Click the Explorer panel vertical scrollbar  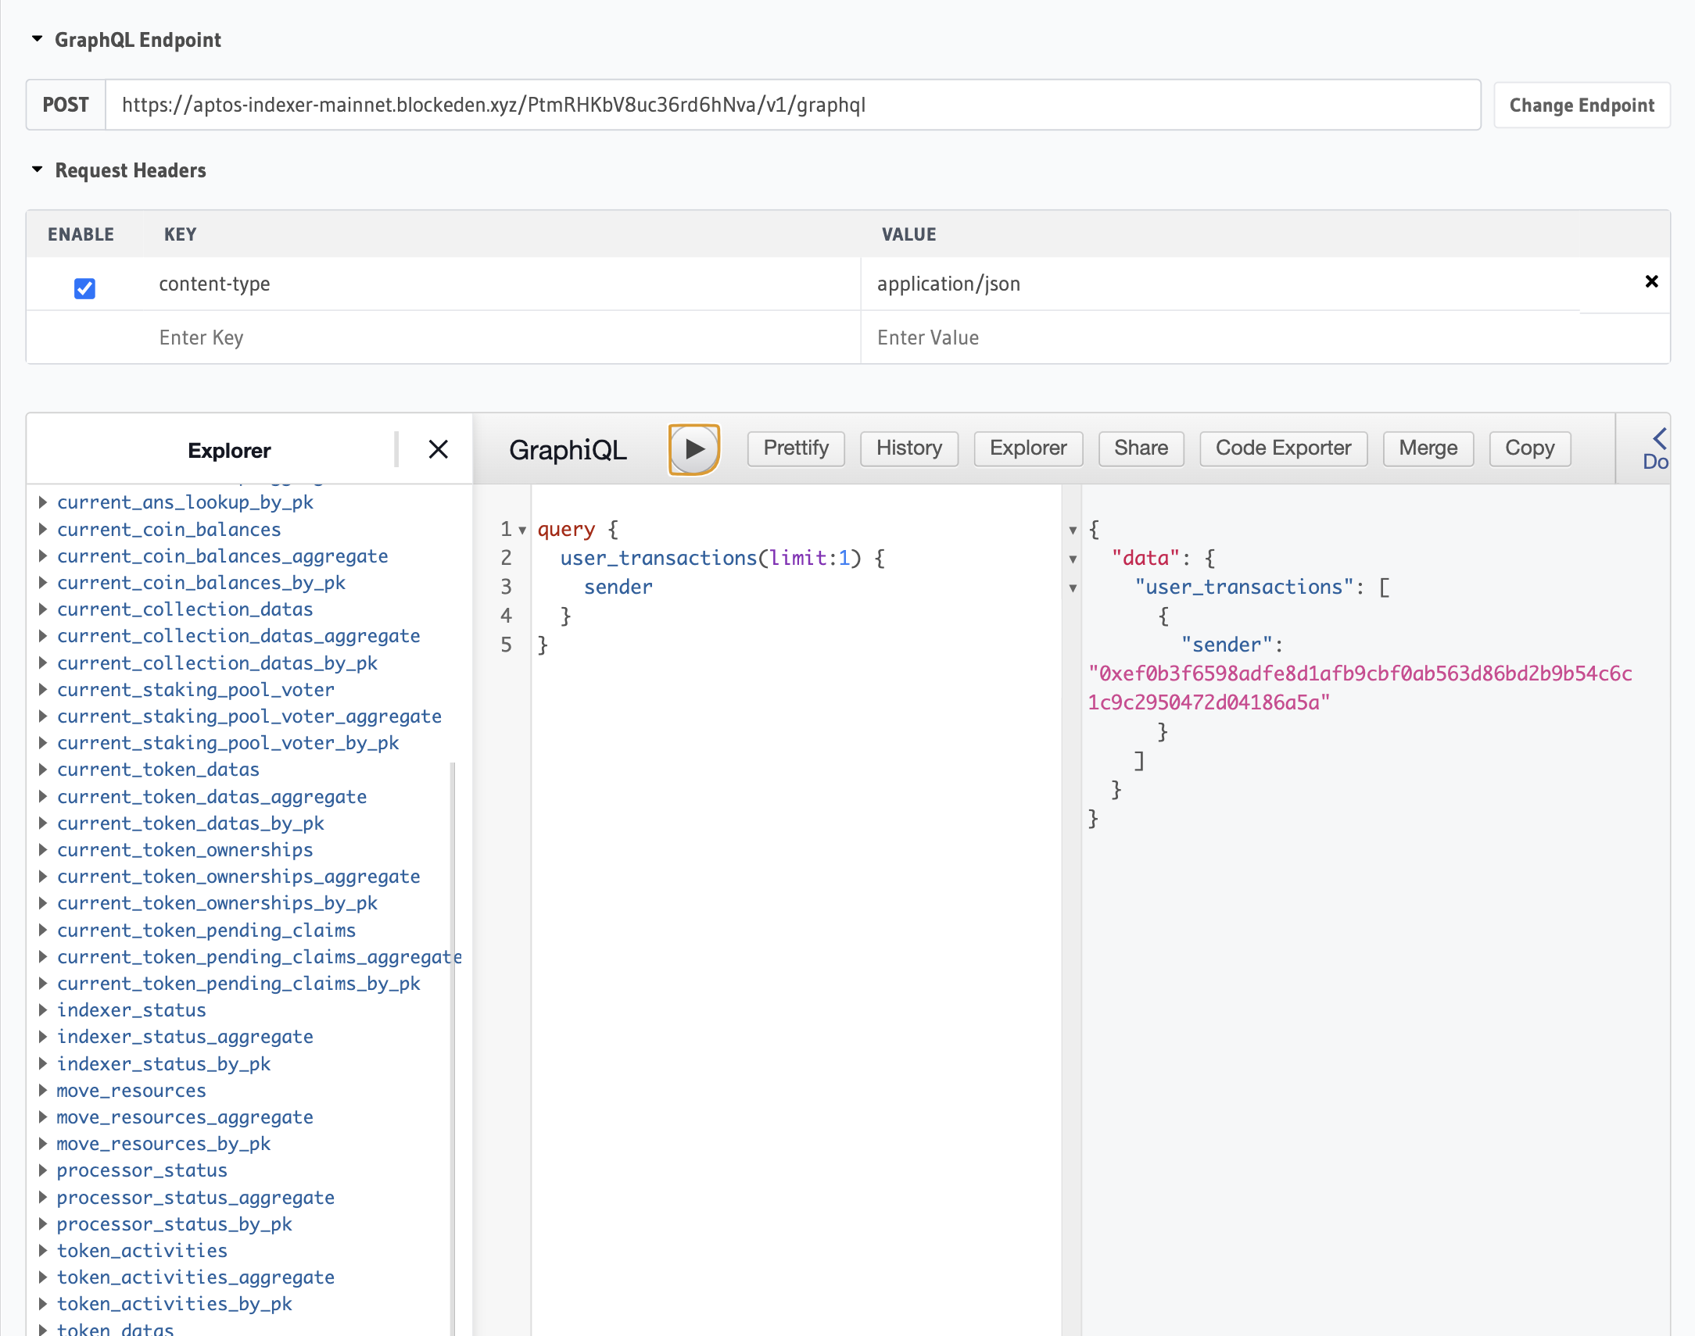tap(453, 1017)
